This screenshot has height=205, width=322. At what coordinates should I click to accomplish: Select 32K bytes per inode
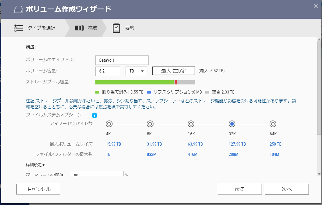click(232, 124)
